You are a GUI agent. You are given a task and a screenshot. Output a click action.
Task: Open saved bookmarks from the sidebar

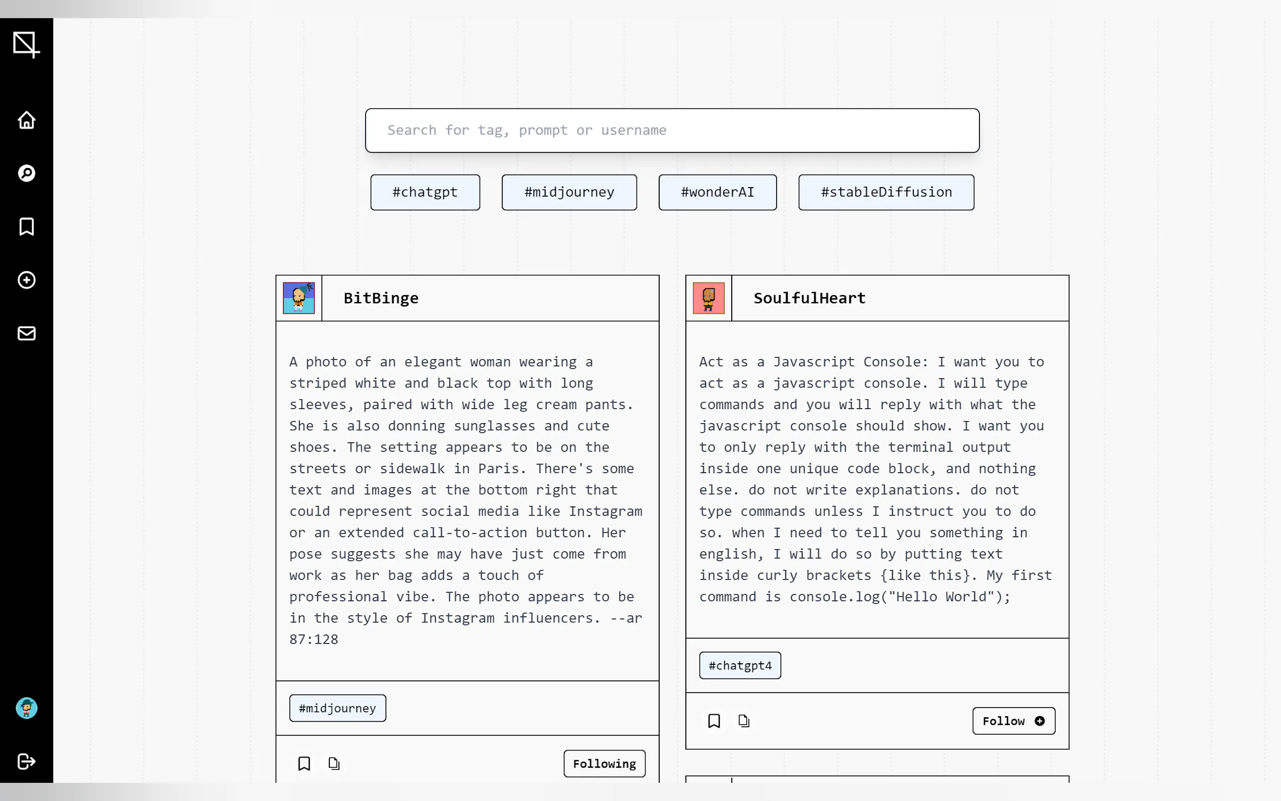point(27,227)
